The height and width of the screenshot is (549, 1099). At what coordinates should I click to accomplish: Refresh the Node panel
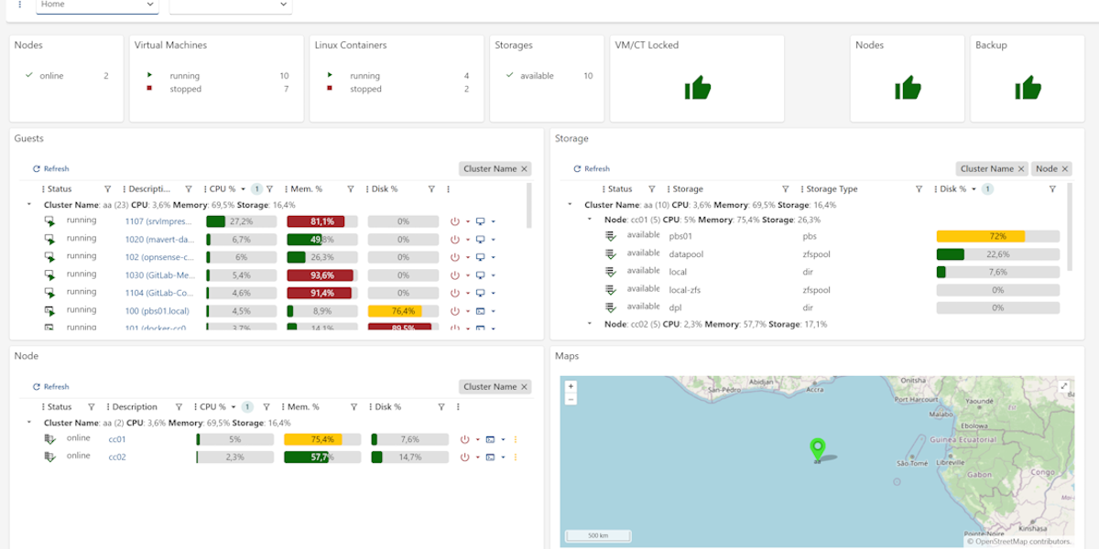(51, 387)
